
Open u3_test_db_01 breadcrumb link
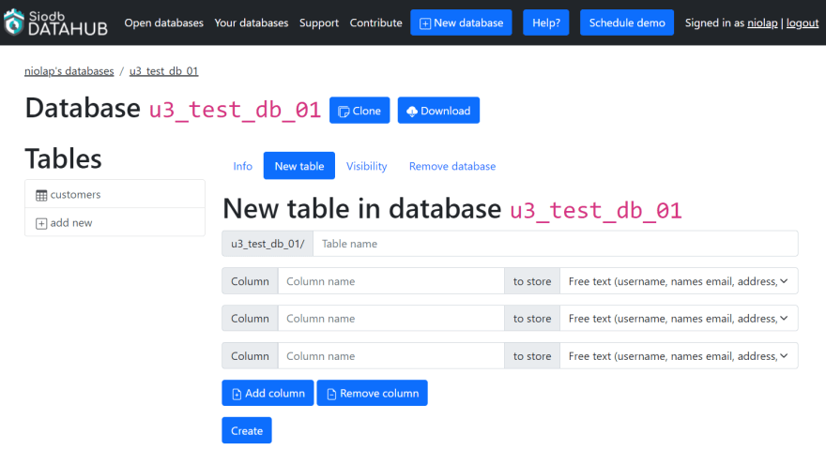pyautogui.click(x=164, y=71)
